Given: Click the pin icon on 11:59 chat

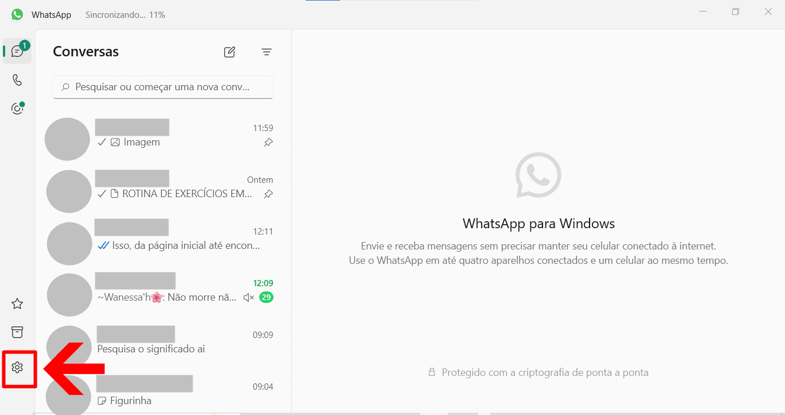Looking at the screenshot, I should tap(268, 143).
